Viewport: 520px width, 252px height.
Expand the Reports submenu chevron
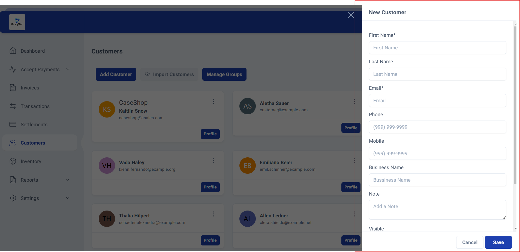click(68, 180)
